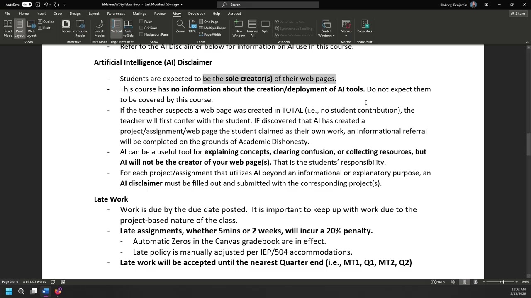The image size is (531, 298).
Task: Open SharePoint Properties
Action: 365,26
